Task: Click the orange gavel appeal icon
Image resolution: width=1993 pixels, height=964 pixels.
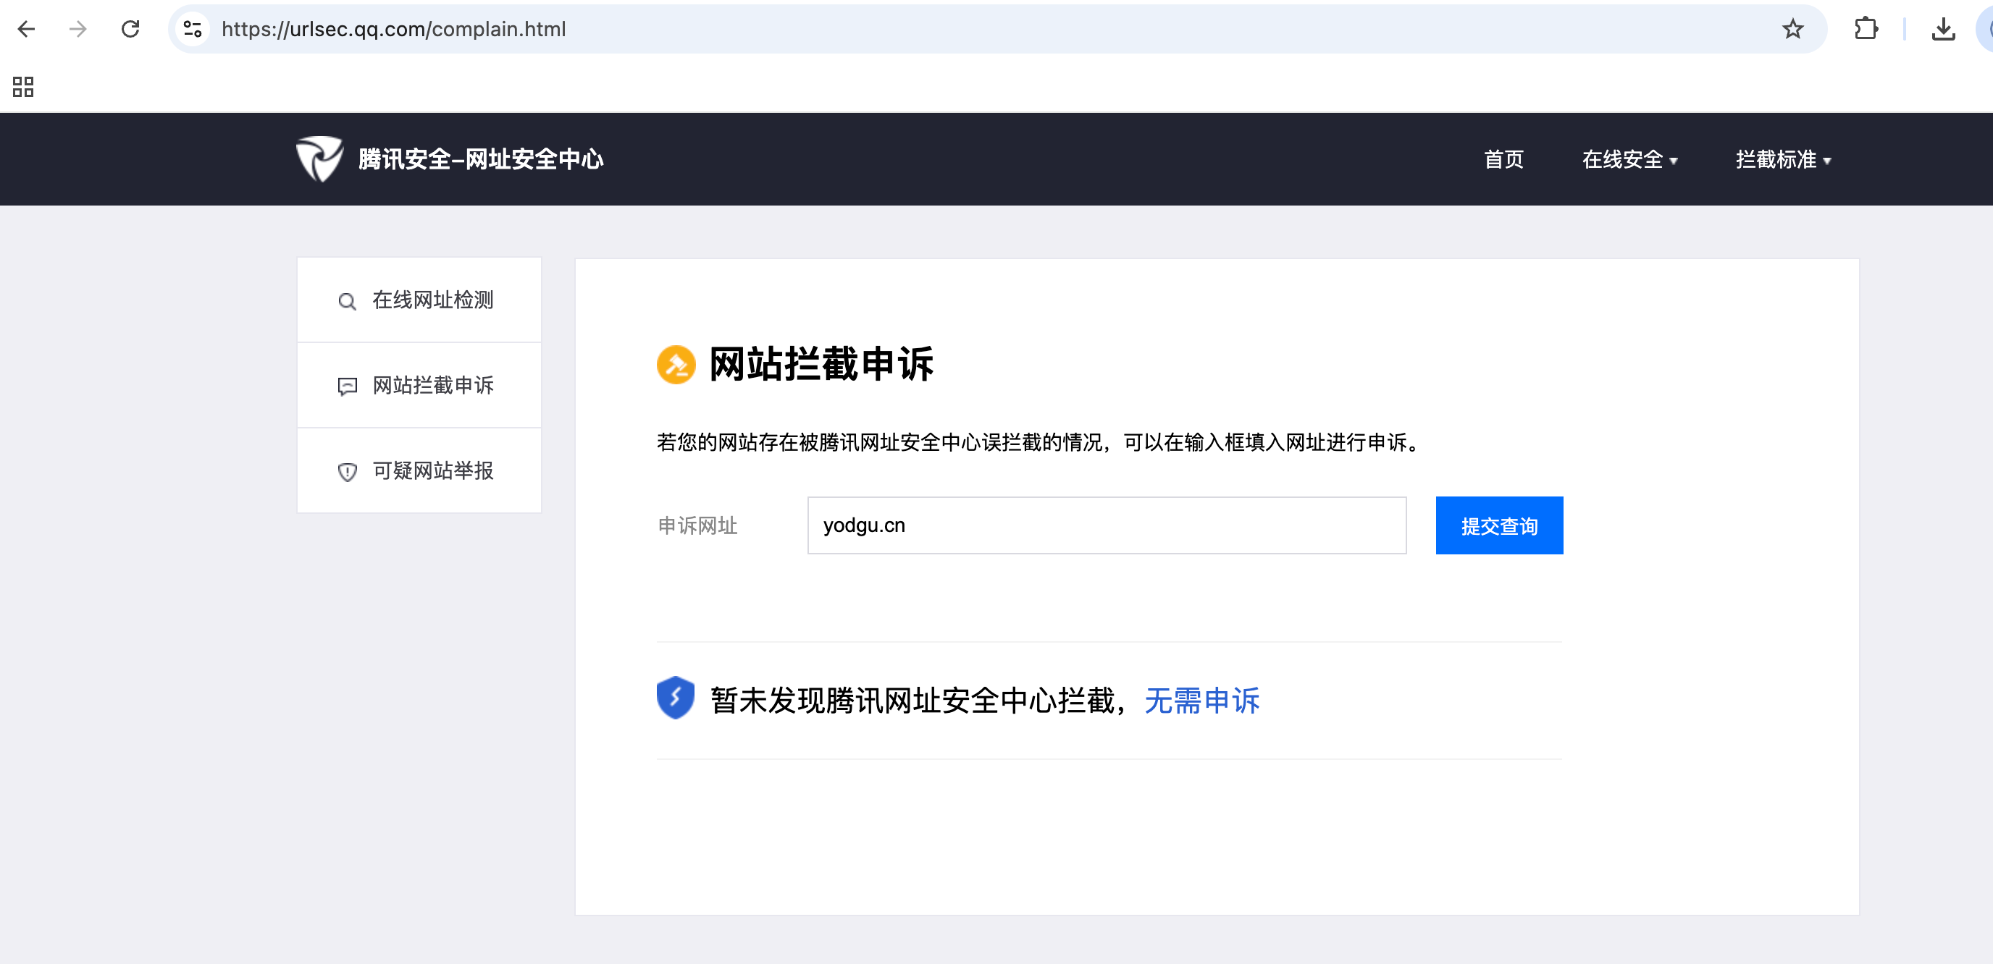Action: pos(676,364)
